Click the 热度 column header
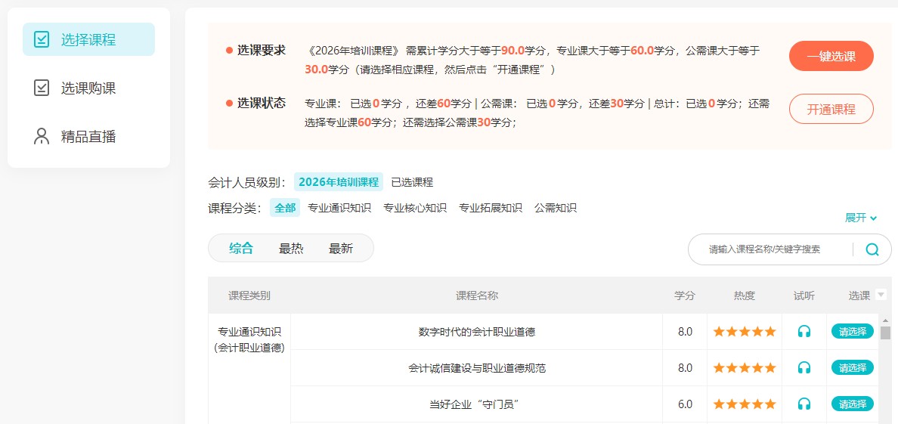Screen dimensions: 898x424 pyautogui.click(x=745, y=296)
